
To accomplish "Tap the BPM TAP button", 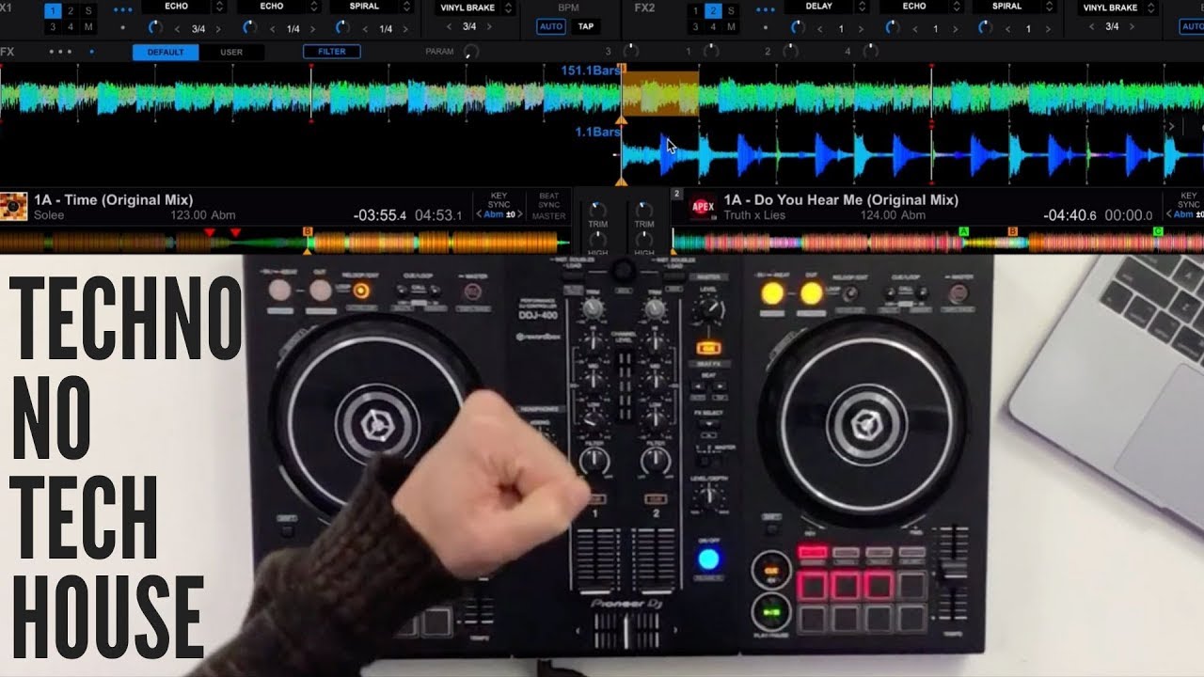I will (585, 26).
